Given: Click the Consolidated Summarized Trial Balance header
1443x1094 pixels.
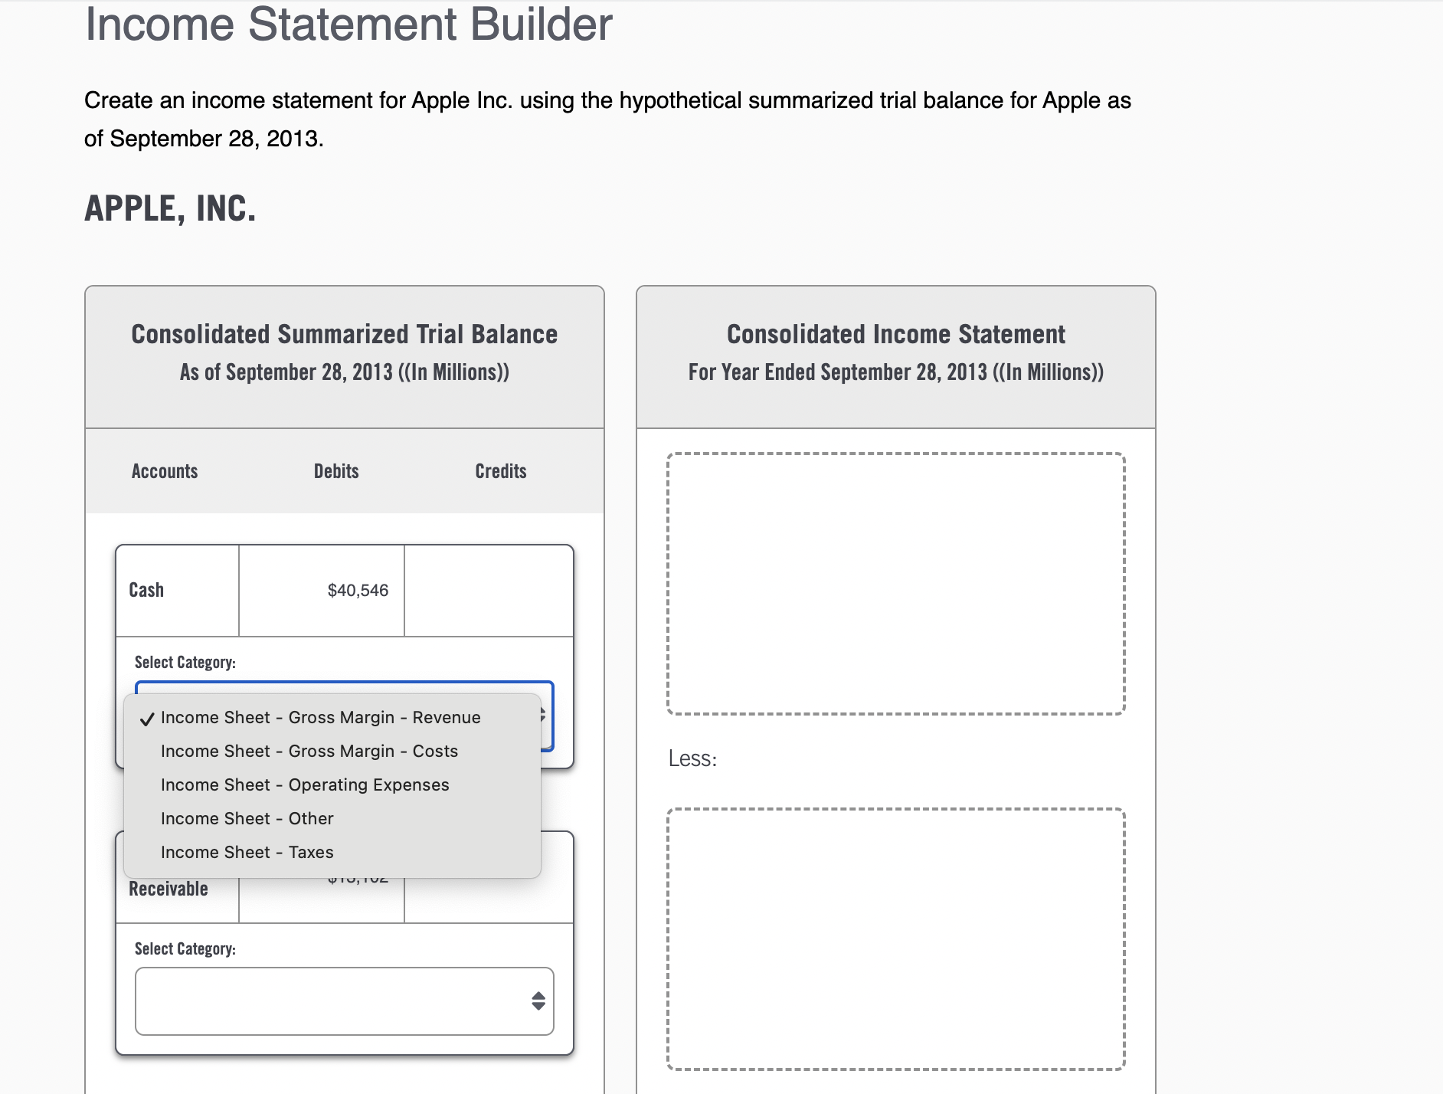Looking at the screenshot, I should pyautogui.click(x=344, y=334).
